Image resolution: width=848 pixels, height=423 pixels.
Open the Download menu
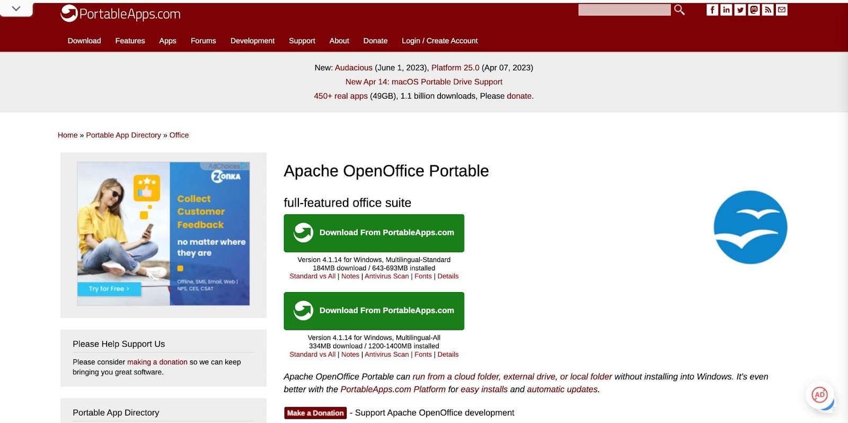point(84,41)
